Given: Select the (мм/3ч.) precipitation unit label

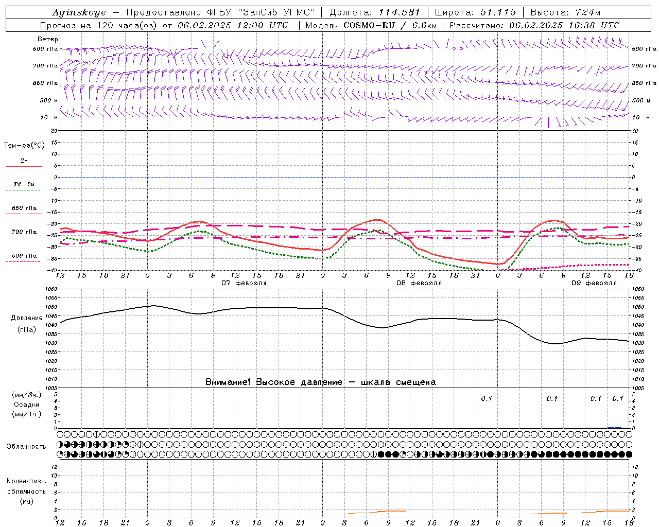Looking at the screenshot, I should point(27,395).
